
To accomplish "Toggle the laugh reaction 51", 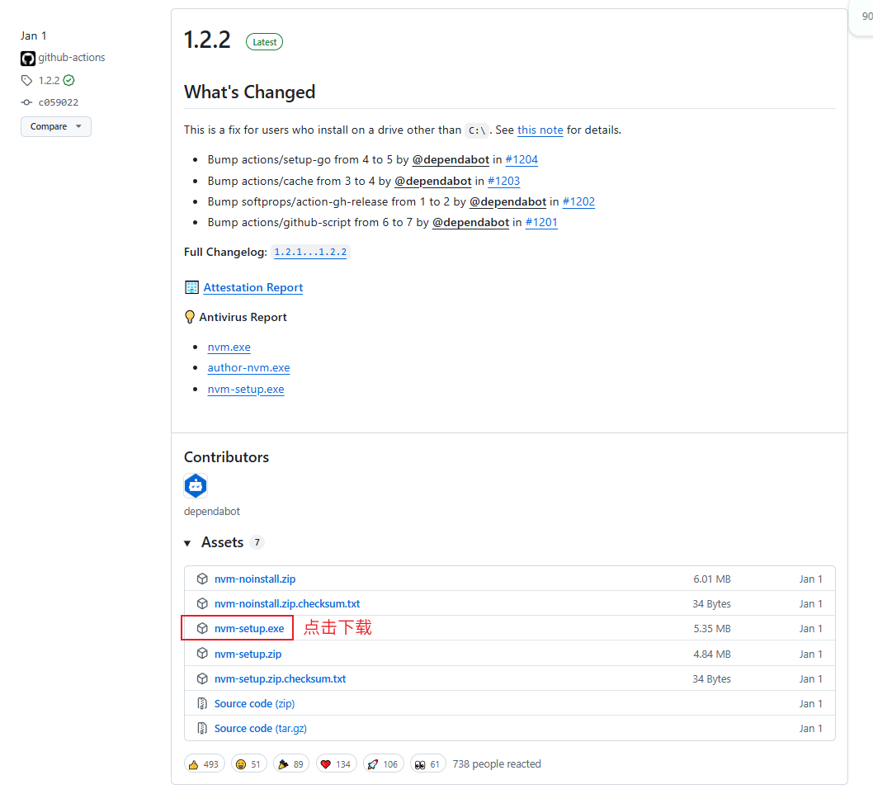I will (249, 764).
